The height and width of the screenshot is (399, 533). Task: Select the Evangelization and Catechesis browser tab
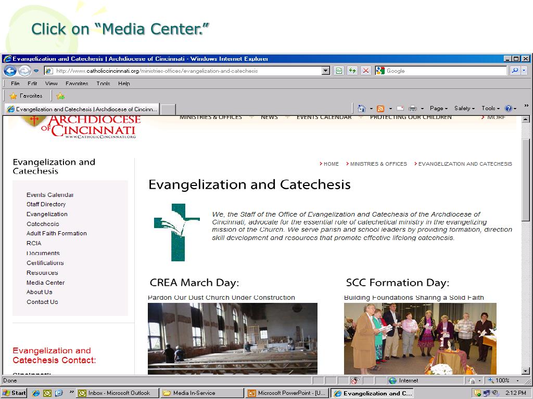82,109
